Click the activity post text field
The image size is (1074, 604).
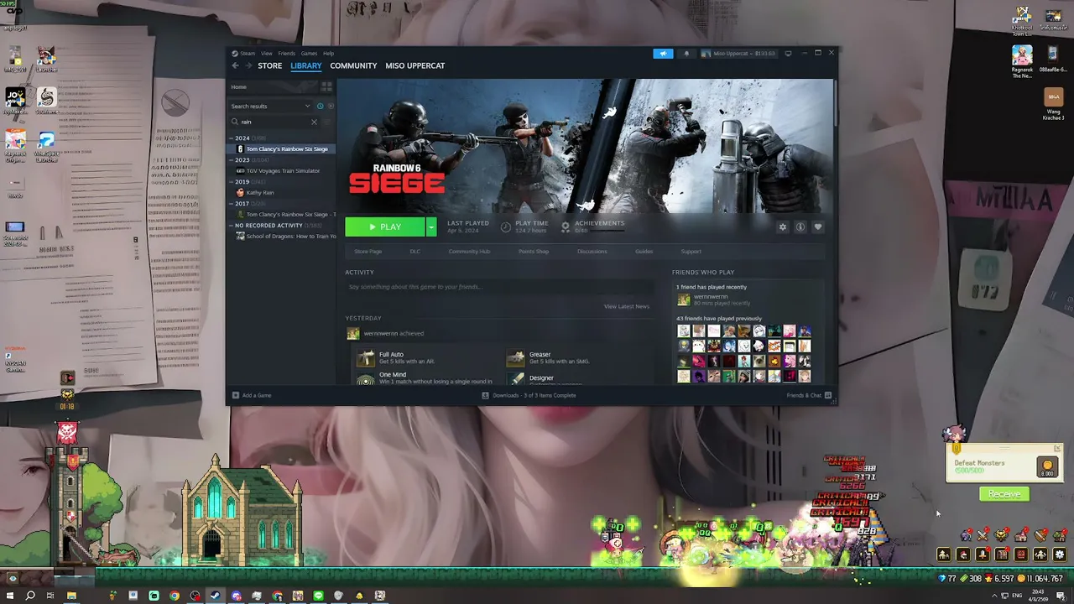pyautogui.click(x=500, y=287)
